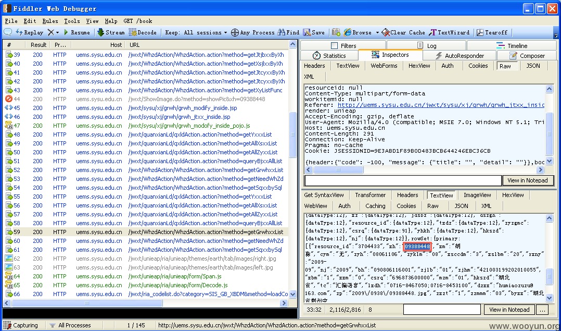Sort sessions by Result column
This screenshot has width=561, height=331.
pyautogui.click(x=38, y=45)
